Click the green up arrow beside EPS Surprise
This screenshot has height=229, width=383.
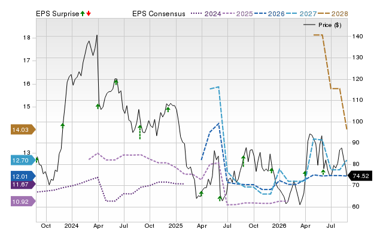click(x=83, y=14)
